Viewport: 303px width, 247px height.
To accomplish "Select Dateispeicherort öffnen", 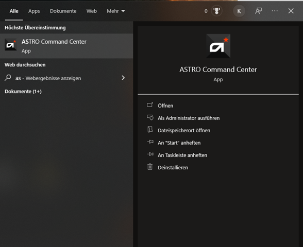I will pyautogui.click(x=184, y=131).
